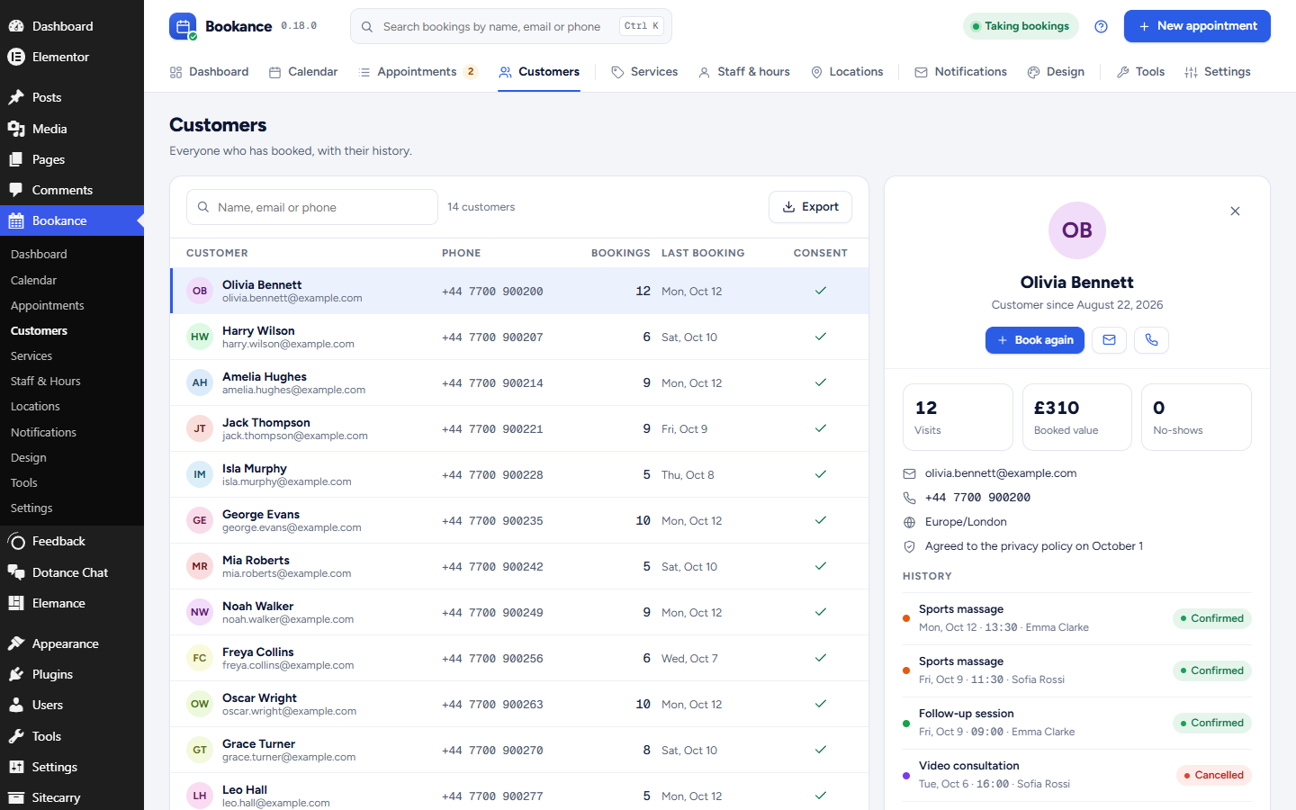Click the Bookance logo icon

(x=183, y=26)
